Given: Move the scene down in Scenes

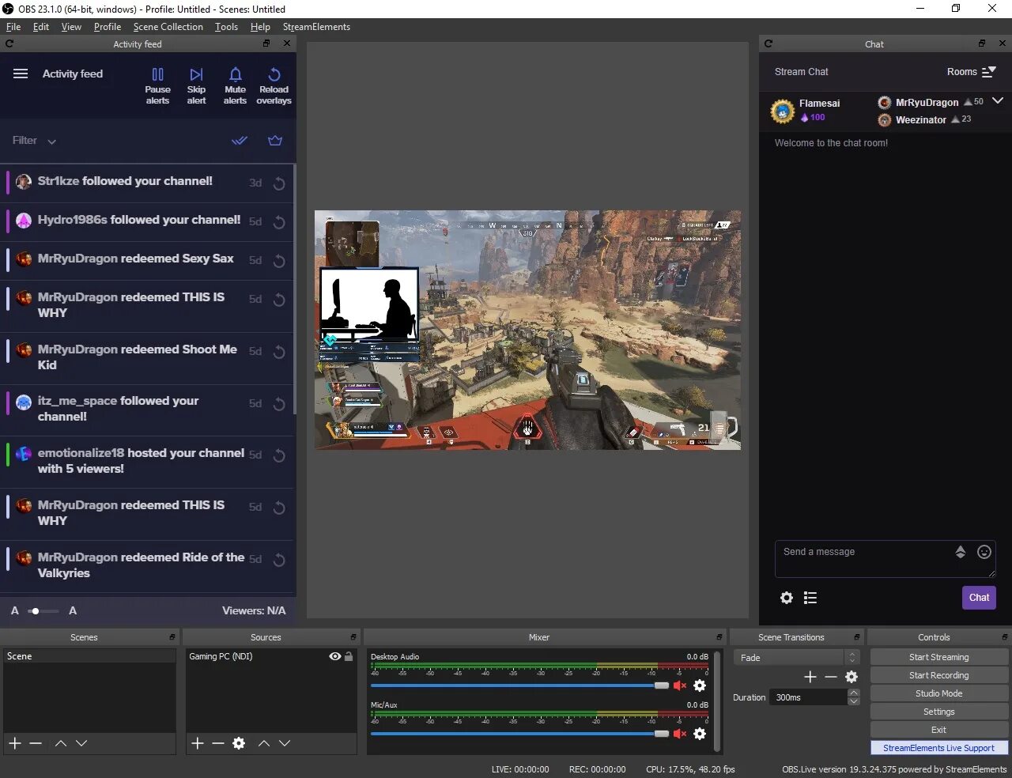Looking at the screenshot, I should pyautogui.click(x=81, y=743).
